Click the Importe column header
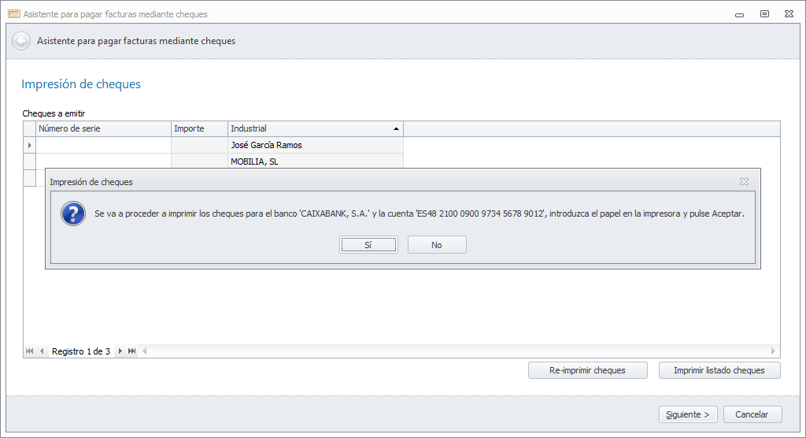Screen dimensions: 806x438 pos(199,128)
